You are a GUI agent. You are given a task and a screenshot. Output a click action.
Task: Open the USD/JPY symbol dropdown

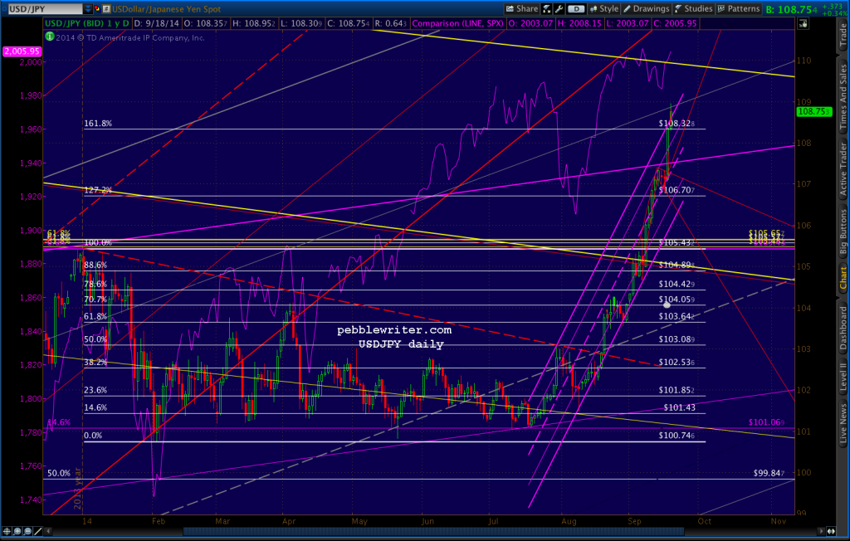coord(88,7)
